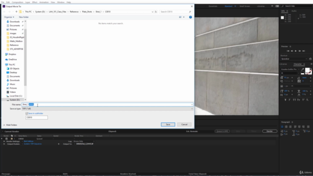
Task: Select Matts_Mailbox folder in quick access
Action: (16, 41)
